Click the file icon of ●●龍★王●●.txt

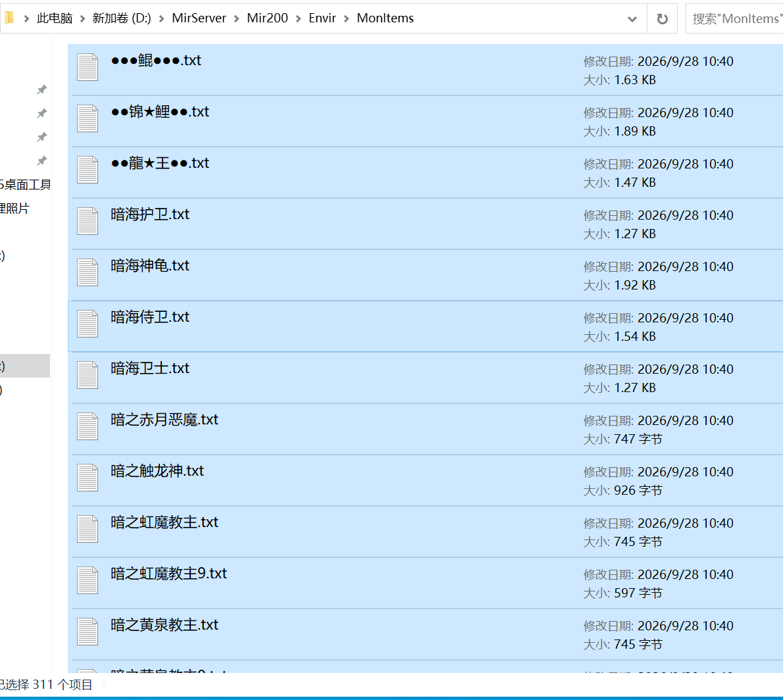(x=88, y=170)
